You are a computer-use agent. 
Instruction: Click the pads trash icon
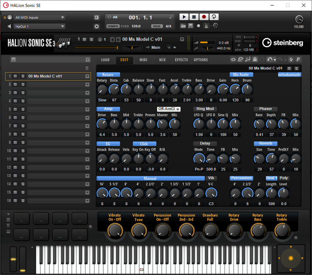pos(8,225)
